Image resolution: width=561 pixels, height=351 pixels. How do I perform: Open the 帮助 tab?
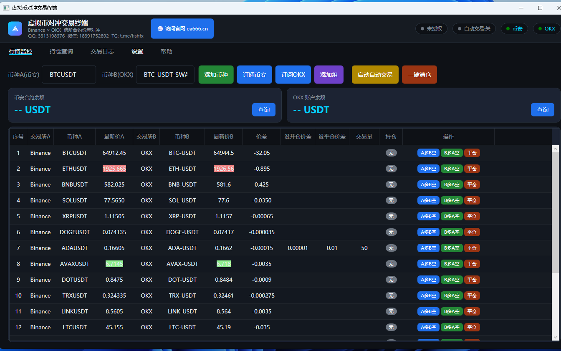point(167,52)
